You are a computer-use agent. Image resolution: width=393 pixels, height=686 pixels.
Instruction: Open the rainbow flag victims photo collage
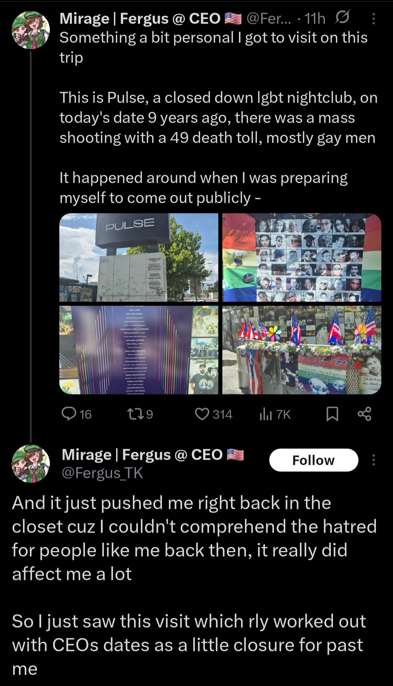pos(302,257)
